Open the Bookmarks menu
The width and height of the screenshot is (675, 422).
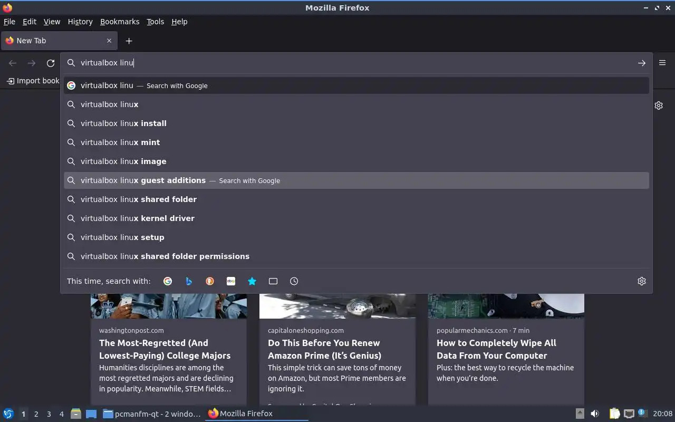[x=120, y=22]
